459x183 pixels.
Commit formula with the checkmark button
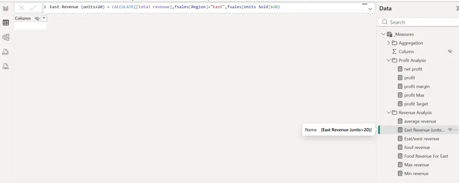coord(33,8)
